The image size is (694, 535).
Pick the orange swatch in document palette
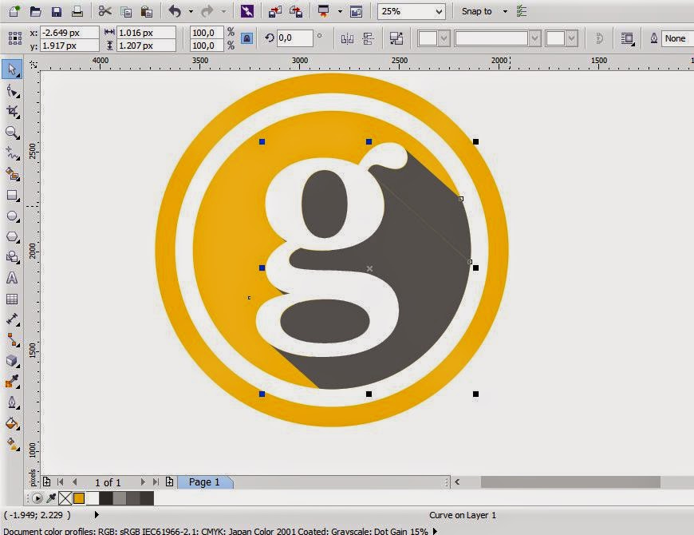[x=79, y=499]
